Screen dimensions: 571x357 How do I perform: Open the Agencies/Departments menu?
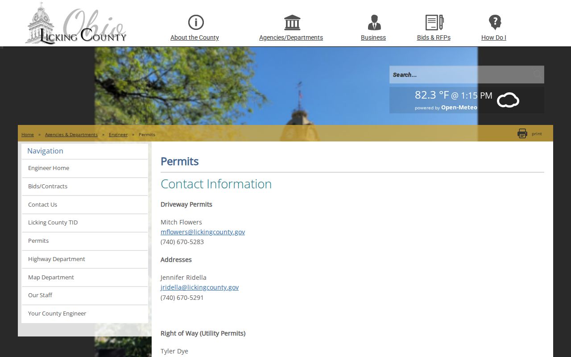pos(291,37)
